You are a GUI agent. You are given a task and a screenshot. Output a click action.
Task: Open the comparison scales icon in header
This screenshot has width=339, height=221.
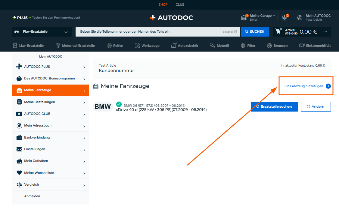[x=285, y=18]
